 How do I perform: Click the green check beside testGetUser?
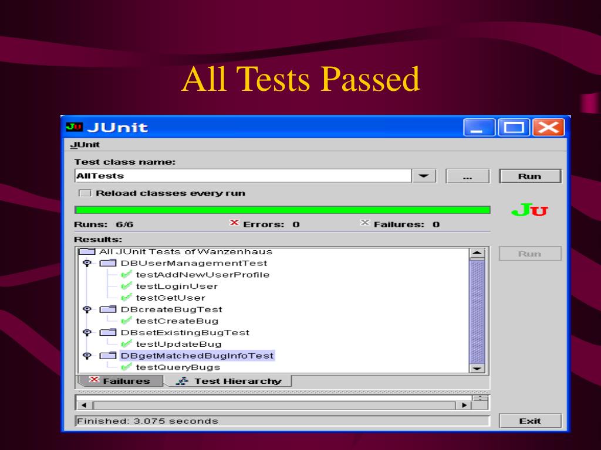(126, 297)
